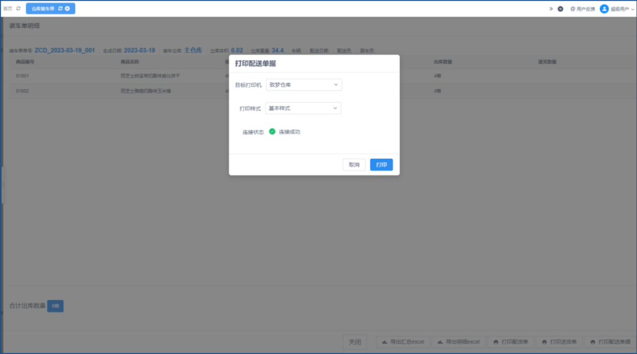Screen dimensions: 637x354
Task: Select the 仓库装车单 tab
Action: 43,9
